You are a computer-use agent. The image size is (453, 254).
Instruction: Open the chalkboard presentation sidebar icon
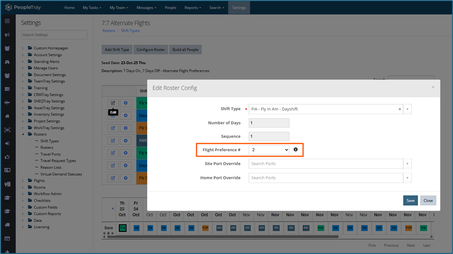[7, 170]
